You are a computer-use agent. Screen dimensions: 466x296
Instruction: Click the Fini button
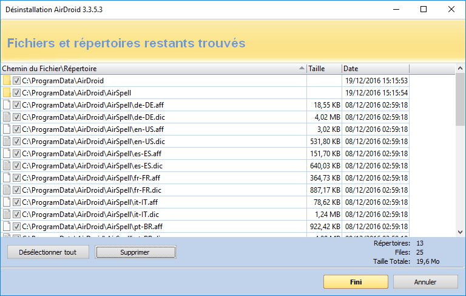coord(356,281)
